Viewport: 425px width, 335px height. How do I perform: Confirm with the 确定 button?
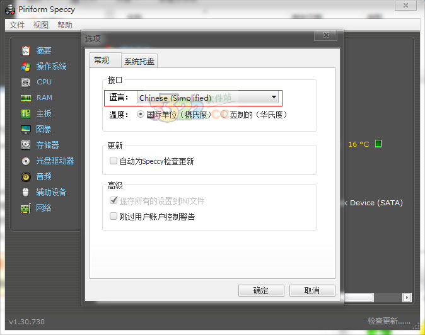(261, 291)
